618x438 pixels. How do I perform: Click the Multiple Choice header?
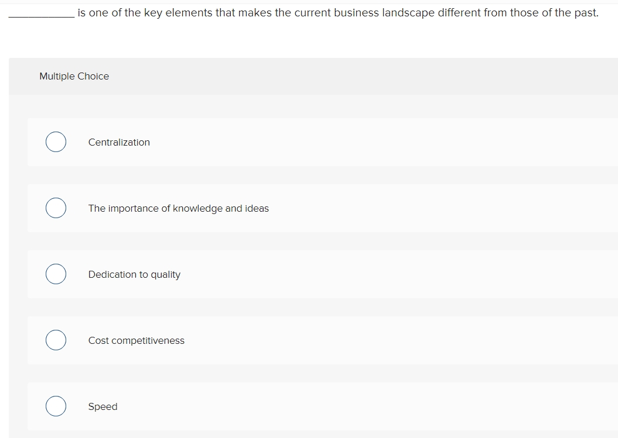coord(74,76)
